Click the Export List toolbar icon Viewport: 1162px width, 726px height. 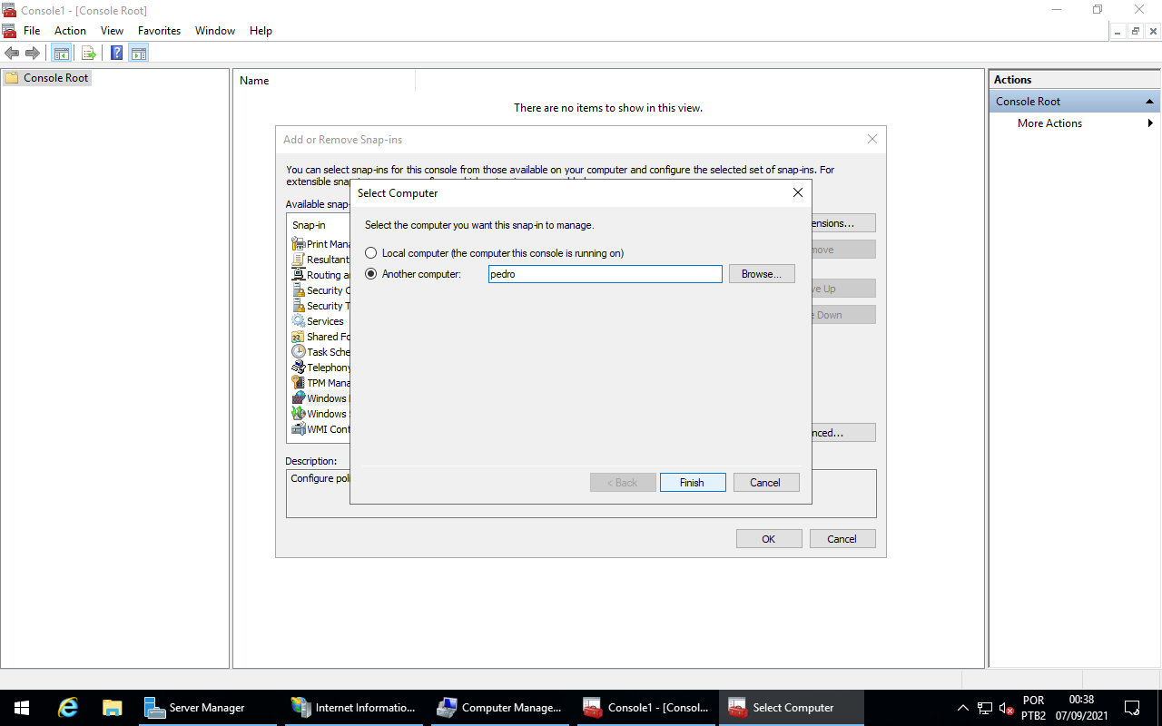pos(88,54)
